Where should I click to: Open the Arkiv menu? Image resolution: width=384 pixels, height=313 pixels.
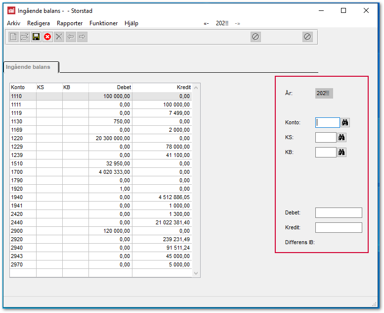click(14, 23)
